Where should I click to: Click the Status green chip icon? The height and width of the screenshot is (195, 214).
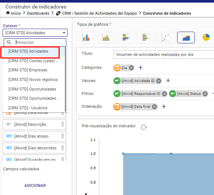[x=172, y=94]
